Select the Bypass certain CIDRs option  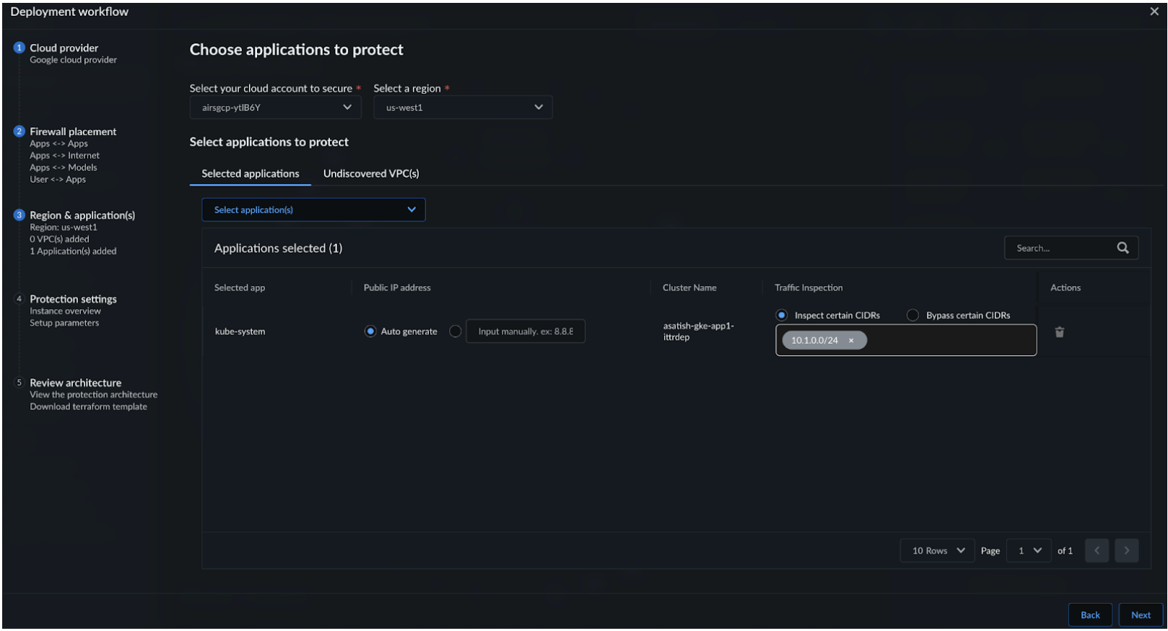[912, 315]
